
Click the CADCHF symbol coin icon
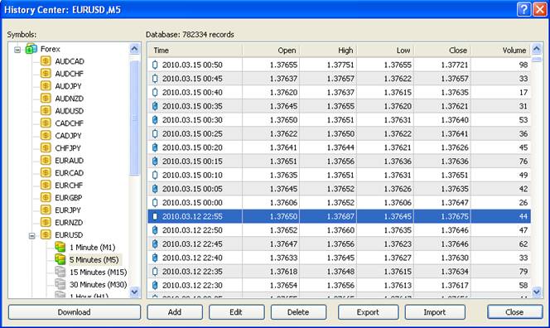click(x=46, y=123)
